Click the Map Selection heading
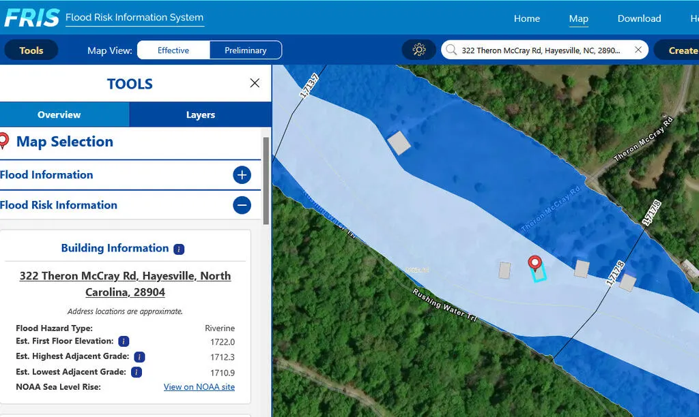The height and width of the screenshot is (417, 699). click(65, 142)
